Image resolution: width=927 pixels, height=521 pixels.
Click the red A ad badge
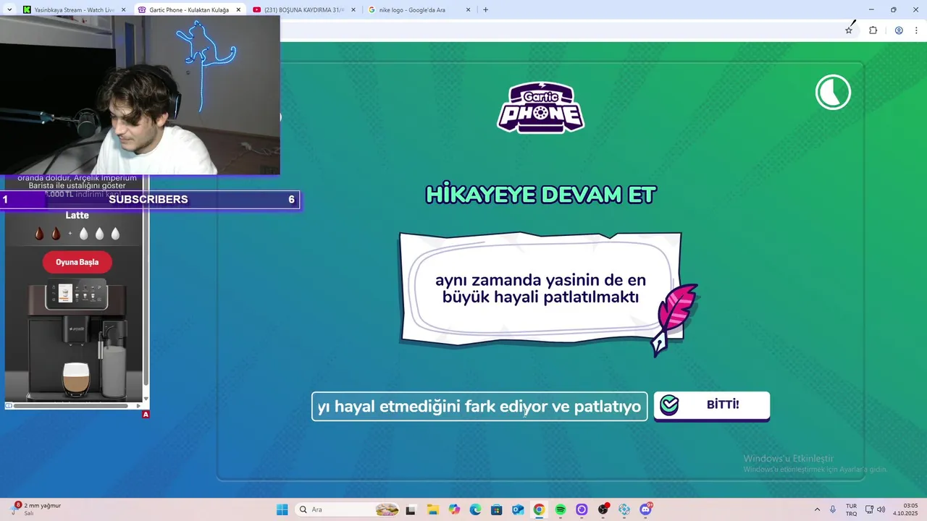point(146,415)
